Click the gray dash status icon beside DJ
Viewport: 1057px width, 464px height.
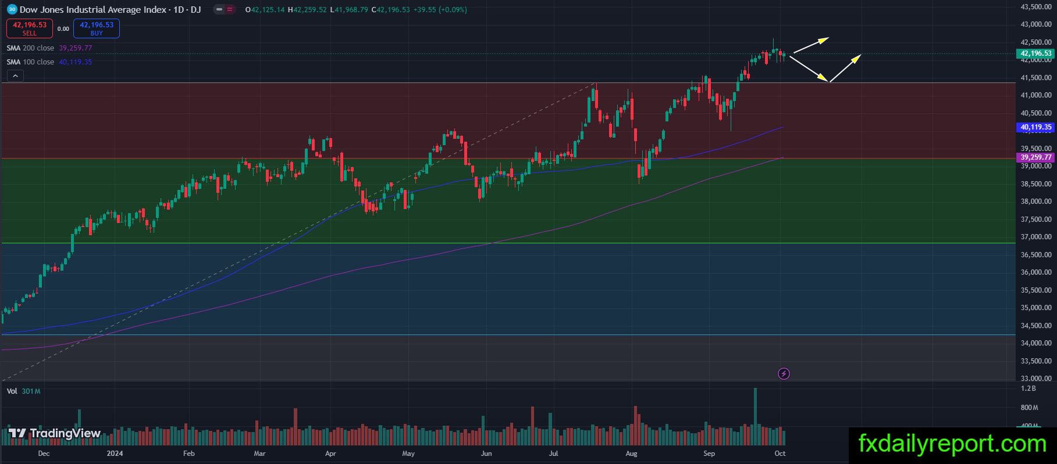point(218,10)
